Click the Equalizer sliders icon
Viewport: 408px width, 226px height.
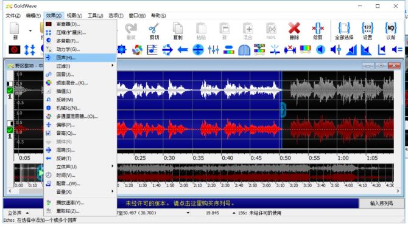click(x=213, y=50)
